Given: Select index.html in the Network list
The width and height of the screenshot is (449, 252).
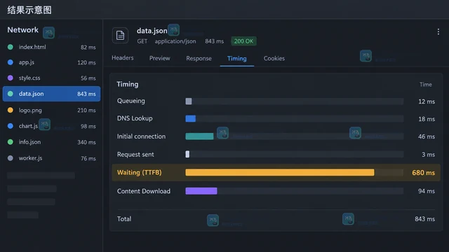Looking at the screenshot, I should point(51,47).
